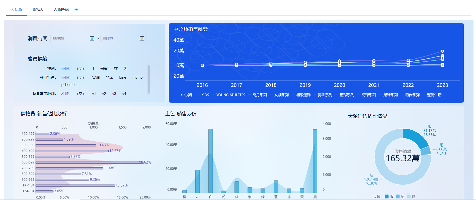Choose 門店 registration channel
The width and height of the screenshot is (476, 200).
109,77
